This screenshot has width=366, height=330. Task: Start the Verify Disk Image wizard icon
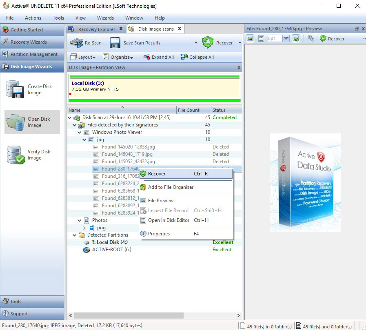[x=16, y=155]
